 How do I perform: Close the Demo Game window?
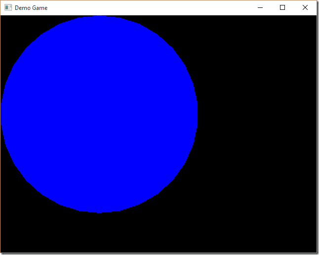pos(305,8)
